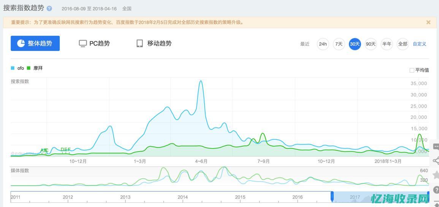Open the help icon beside 搜索指数趋势
Screen dimensions: 439x207
point(49,8)
